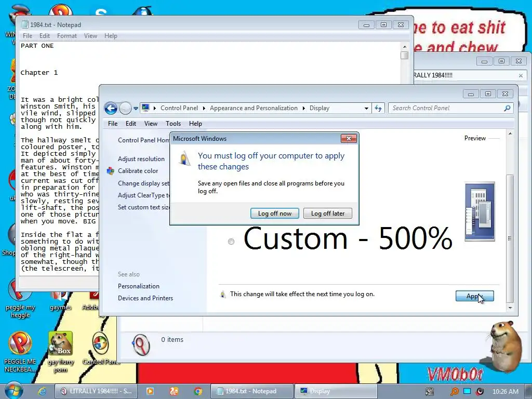Click Log off now button
532x399 pixels.
(x=275, y=214)
